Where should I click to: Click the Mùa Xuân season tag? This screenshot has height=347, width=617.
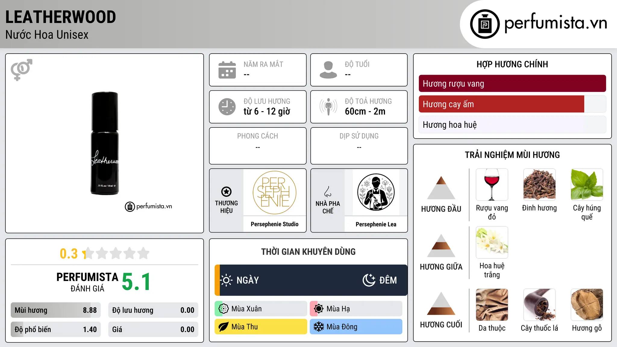click(261, 309)
